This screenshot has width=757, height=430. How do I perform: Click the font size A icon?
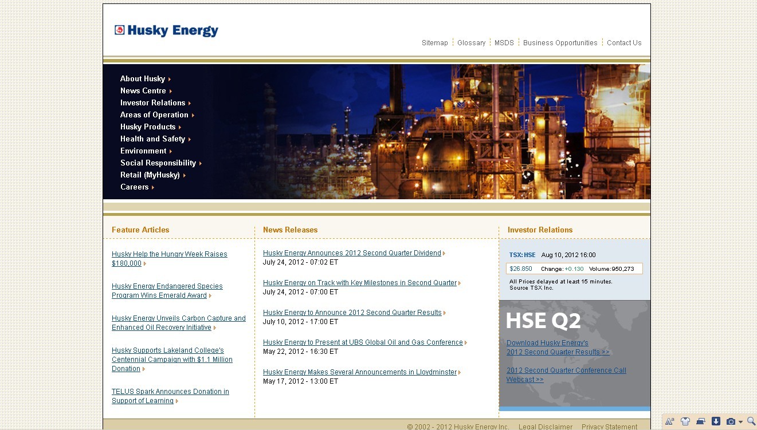point(669,421)
